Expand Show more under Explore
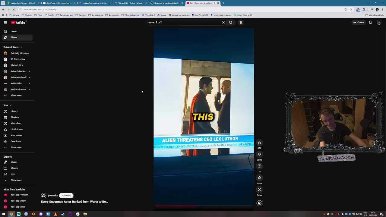The width and height of the screenshot is (386, 217). [17, 180]
